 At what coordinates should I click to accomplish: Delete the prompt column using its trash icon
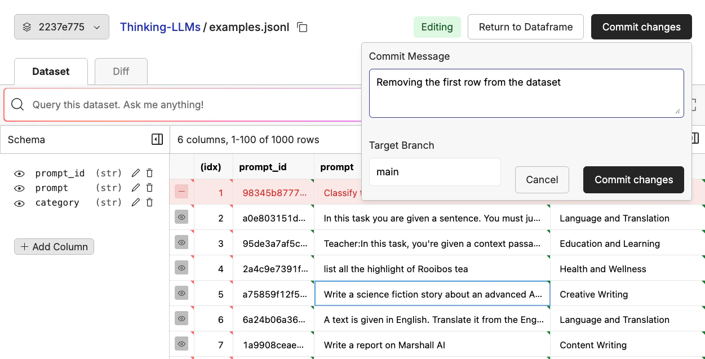(149, 187)
